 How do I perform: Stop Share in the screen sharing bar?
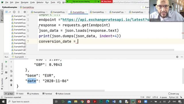click(107, 1)
